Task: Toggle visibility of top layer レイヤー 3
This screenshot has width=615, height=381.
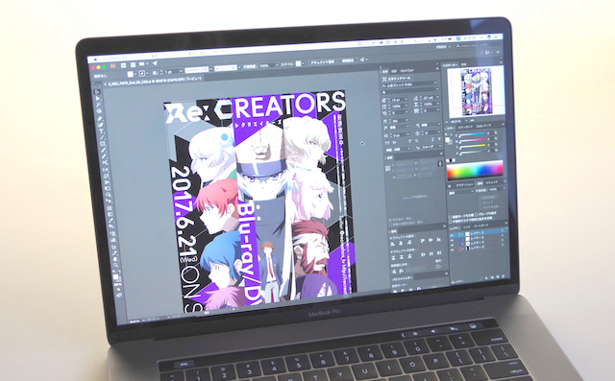Action: click(453, 234)
